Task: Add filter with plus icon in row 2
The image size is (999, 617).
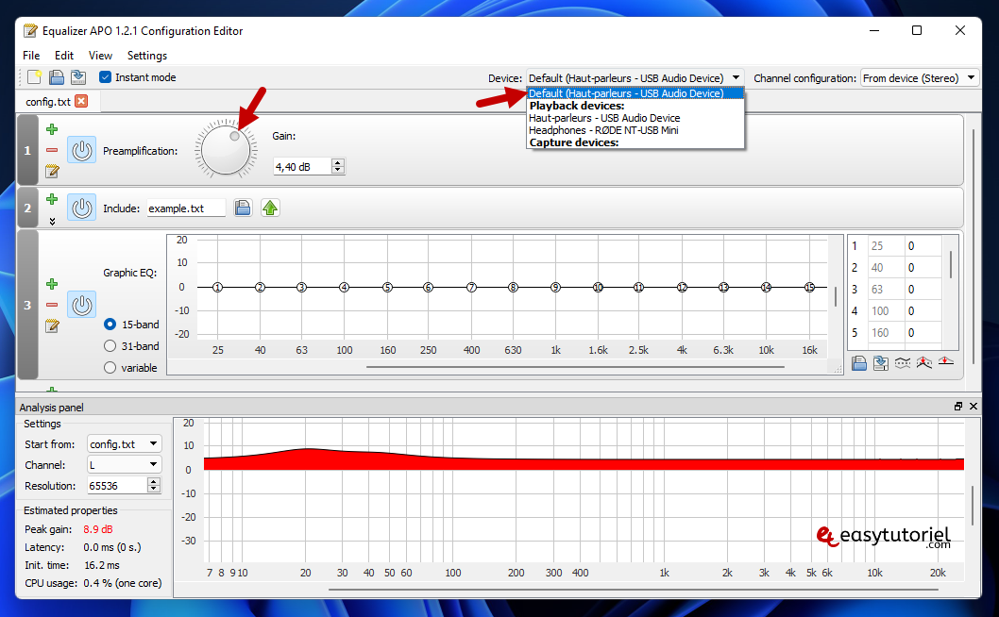Action: (52, 199)
